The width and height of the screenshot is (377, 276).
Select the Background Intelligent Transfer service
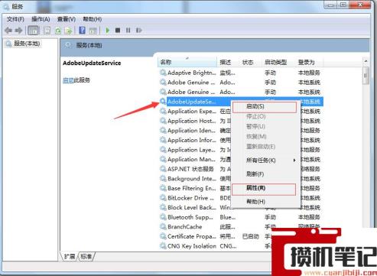pos(195,179)
